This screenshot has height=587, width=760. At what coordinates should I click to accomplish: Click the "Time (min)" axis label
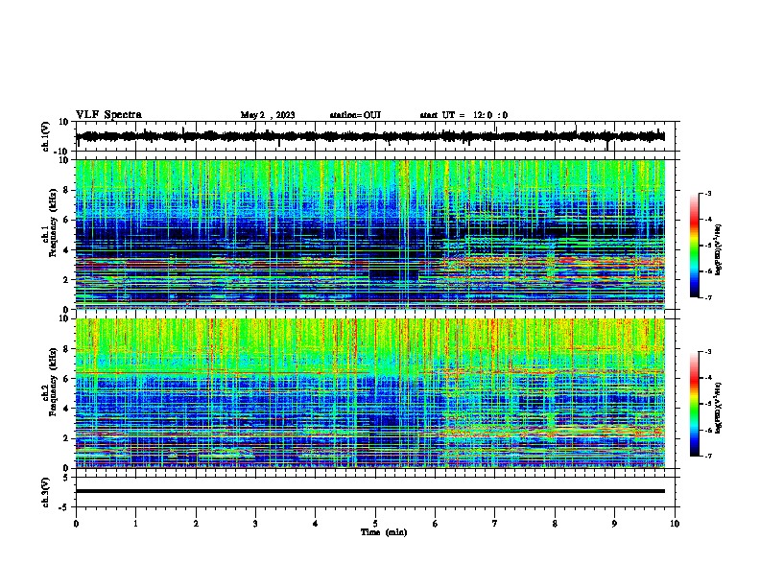[x=384, y=532]
